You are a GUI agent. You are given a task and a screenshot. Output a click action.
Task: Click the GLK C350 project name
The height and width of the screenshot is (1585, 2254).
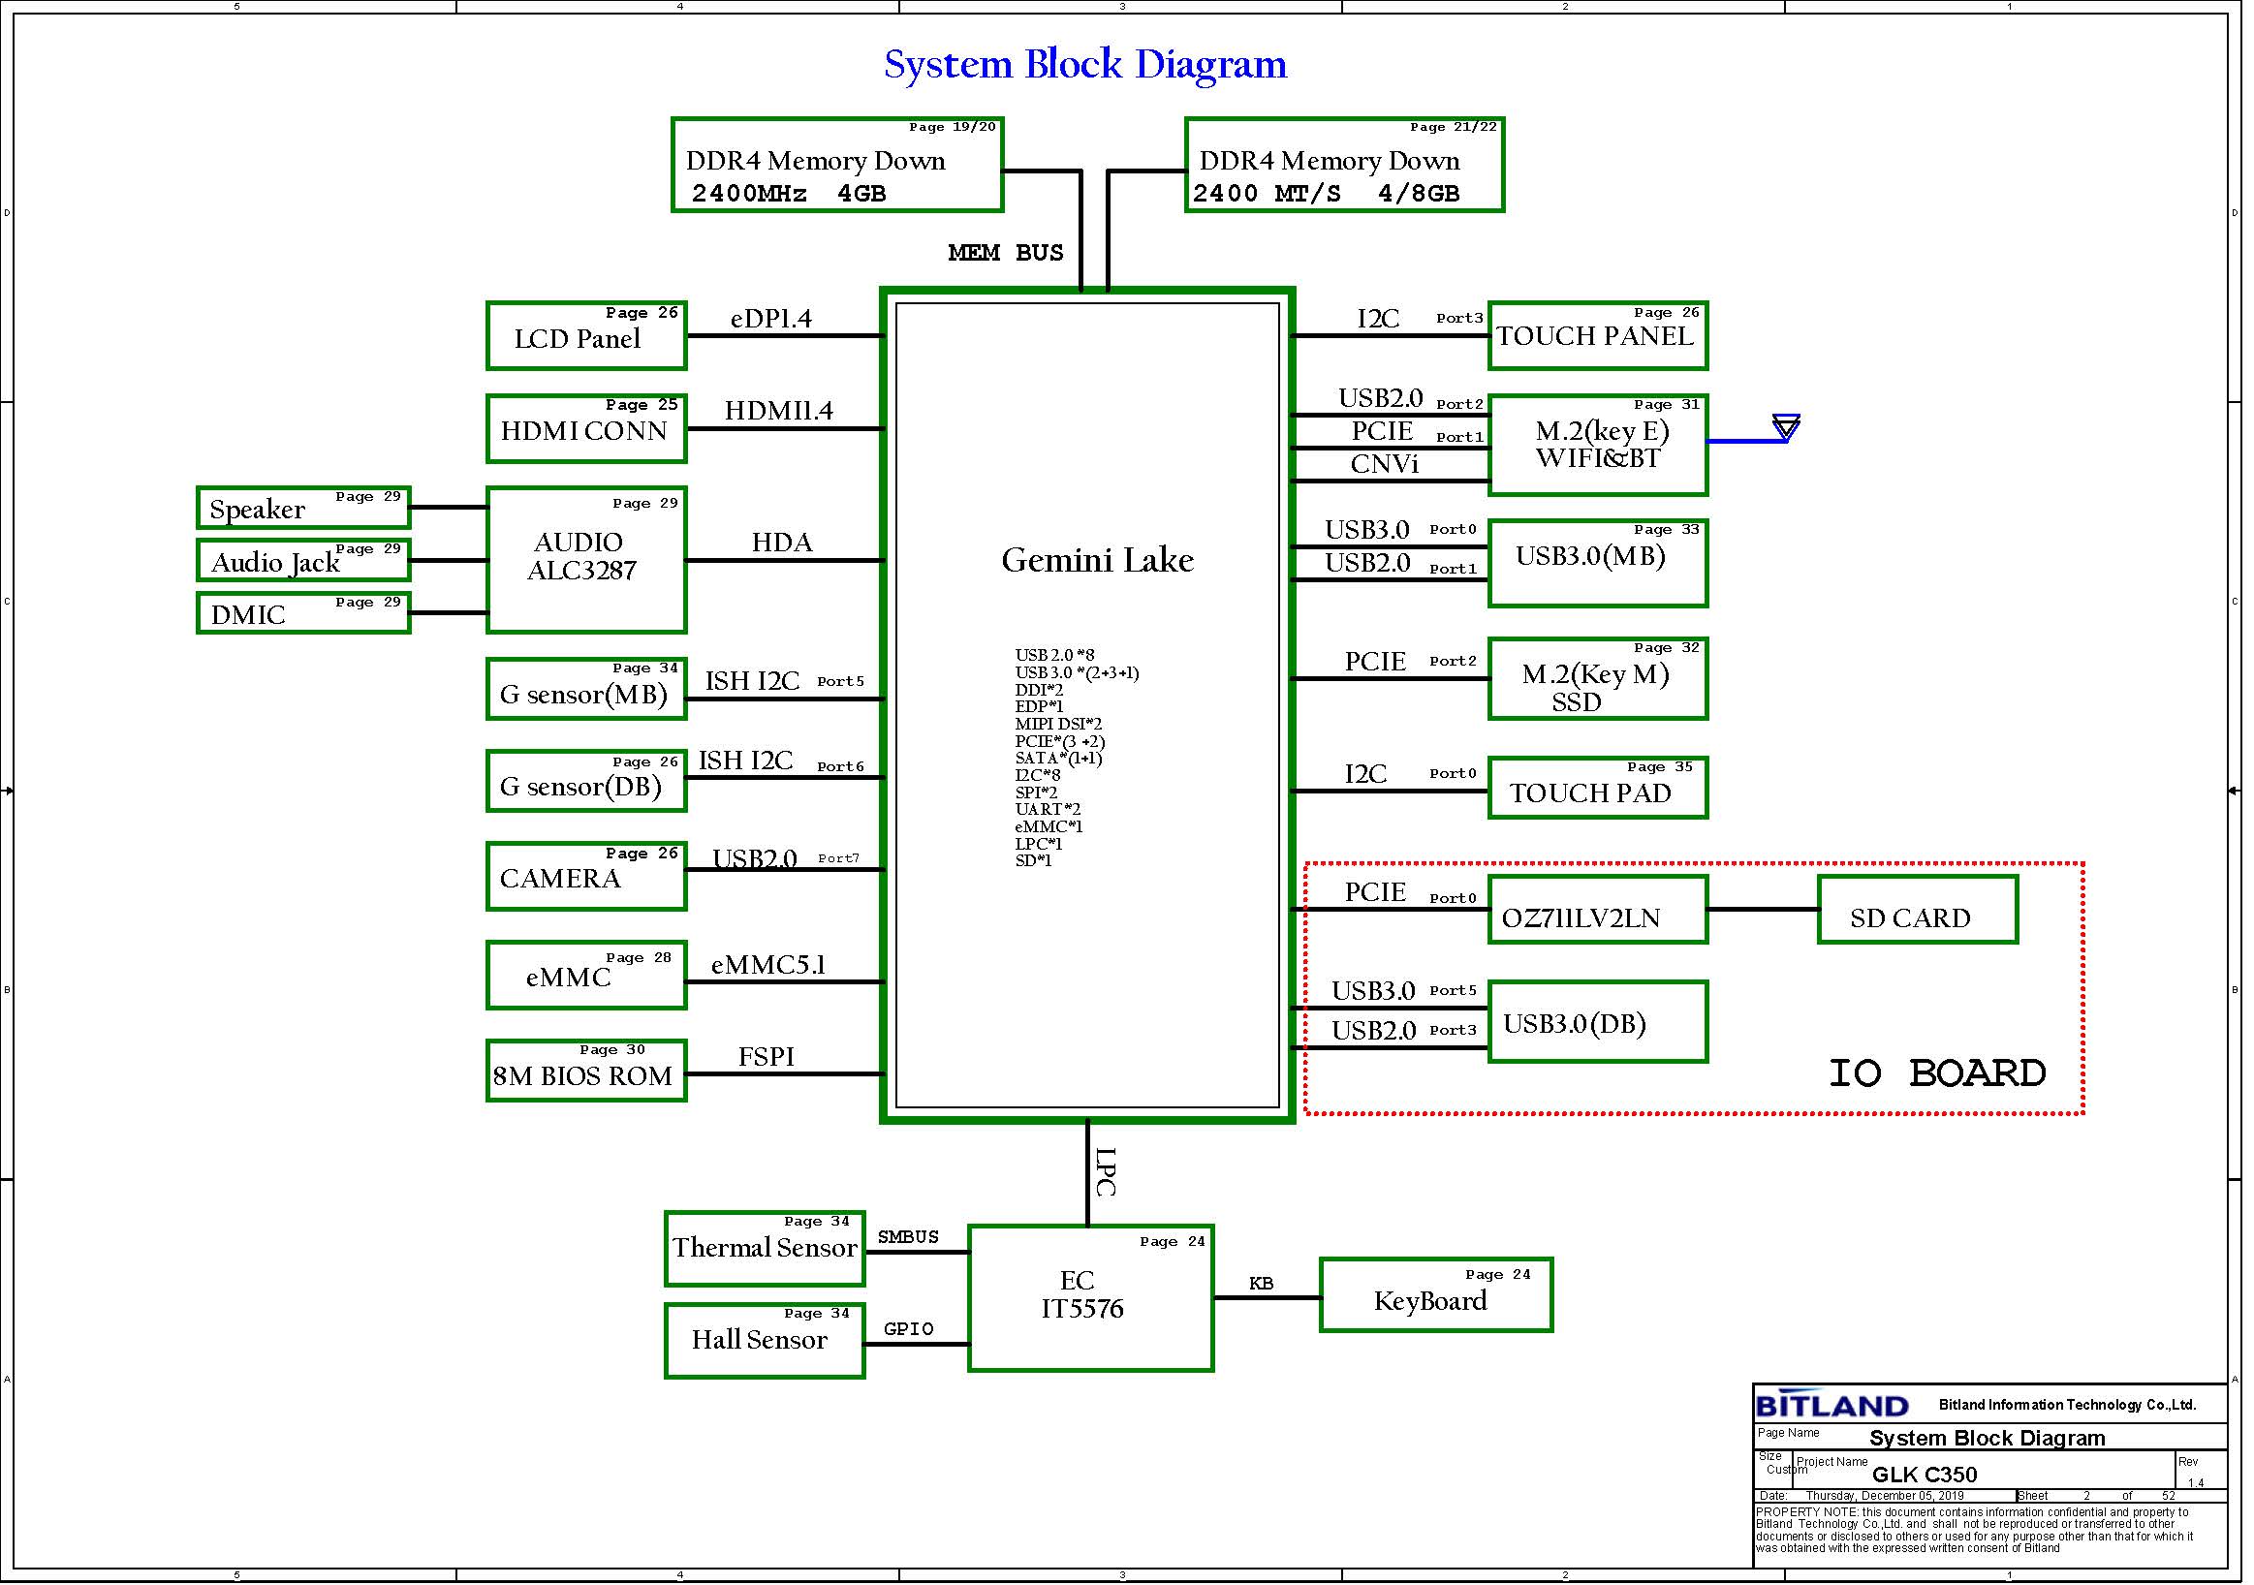pyautogui.click(x=1925, y=1475)
